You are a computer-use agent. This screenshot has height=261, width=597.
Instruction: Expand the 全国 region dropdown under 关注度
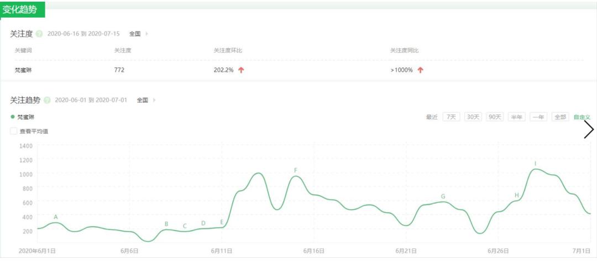click(138, 34)
